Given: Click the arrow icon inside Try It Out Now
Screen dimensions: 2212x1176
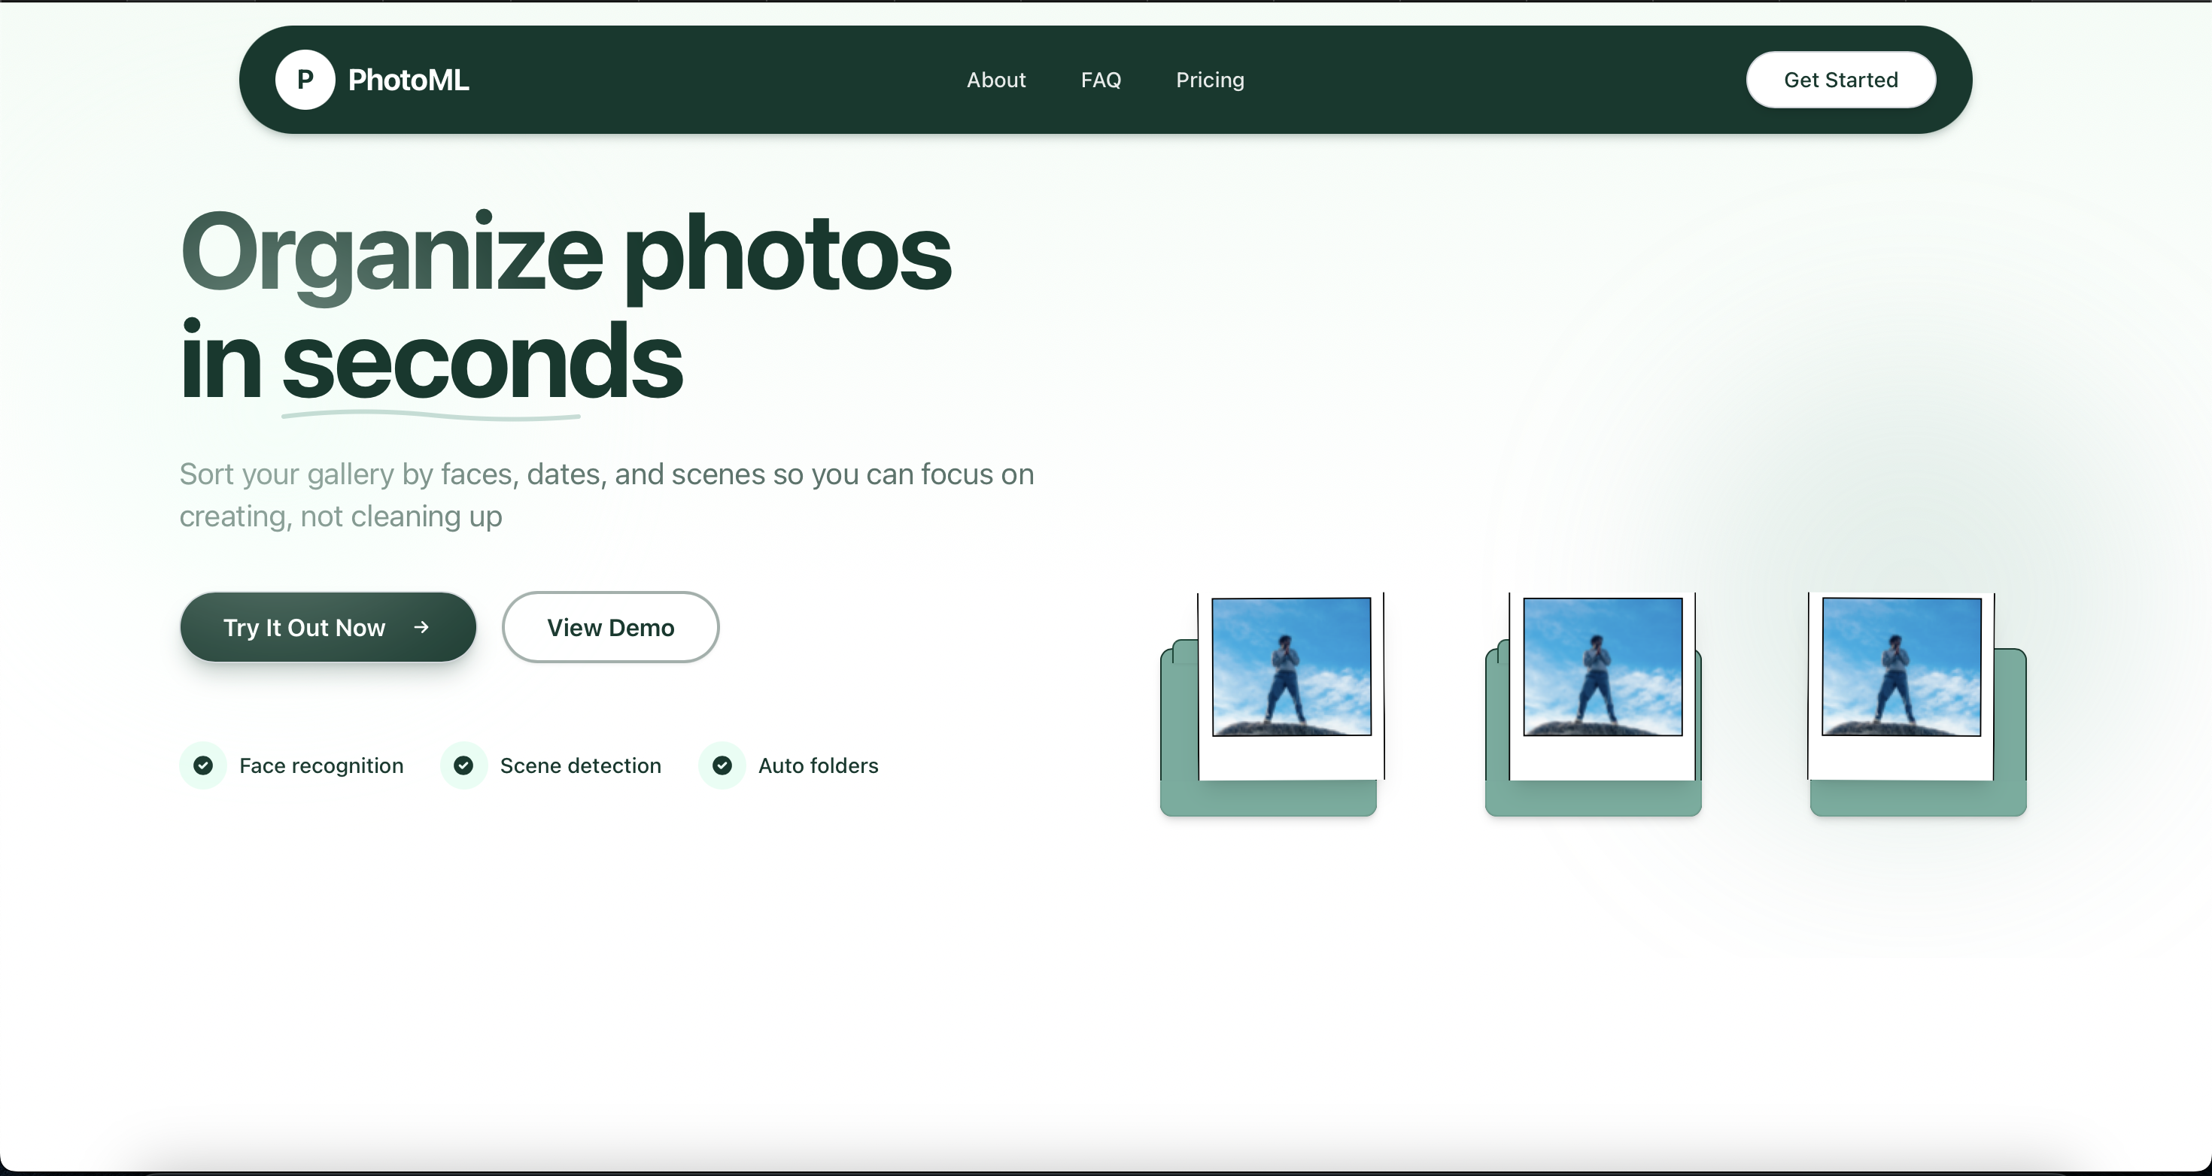Looking at the screenshot, I should pyautogui.click(x=421, y=626).
